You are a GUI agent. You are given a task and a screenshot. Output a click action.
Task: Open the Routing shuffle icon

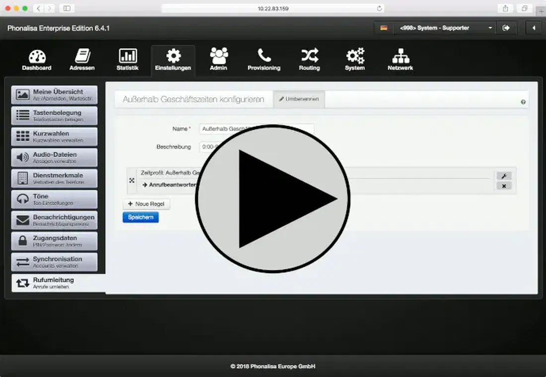[x=310, y=56]
